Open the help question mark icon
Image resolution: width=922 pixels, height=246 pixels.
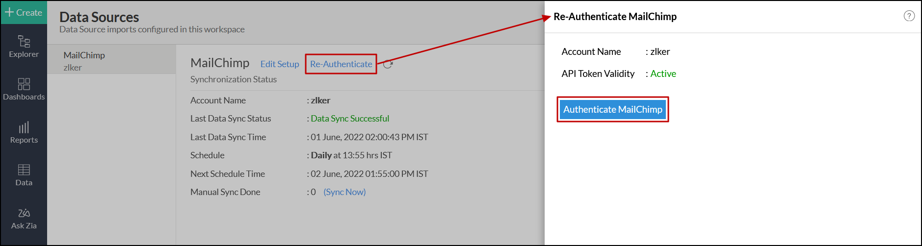click(x=909, y=16)
